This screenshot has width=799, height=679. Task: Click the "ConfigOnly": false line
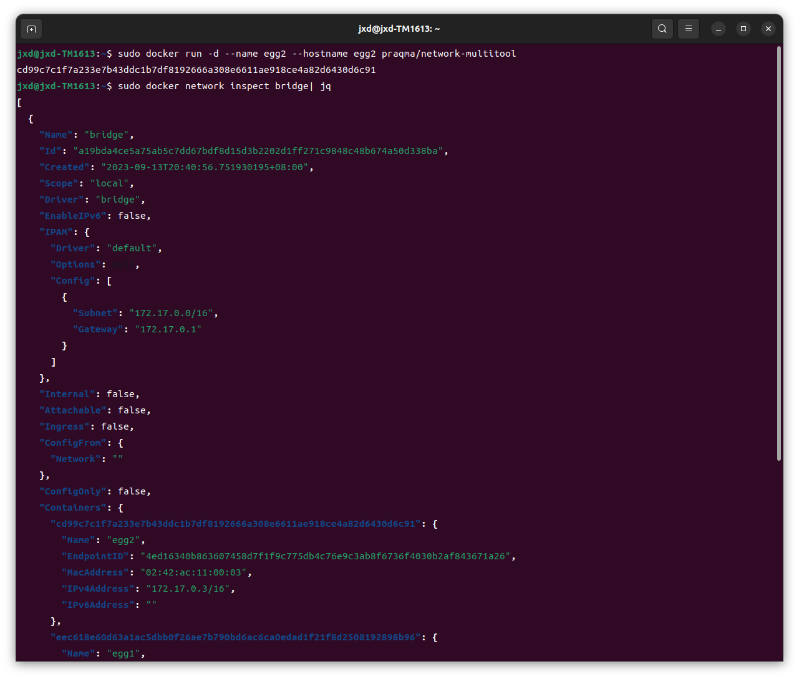click(95, 491)
